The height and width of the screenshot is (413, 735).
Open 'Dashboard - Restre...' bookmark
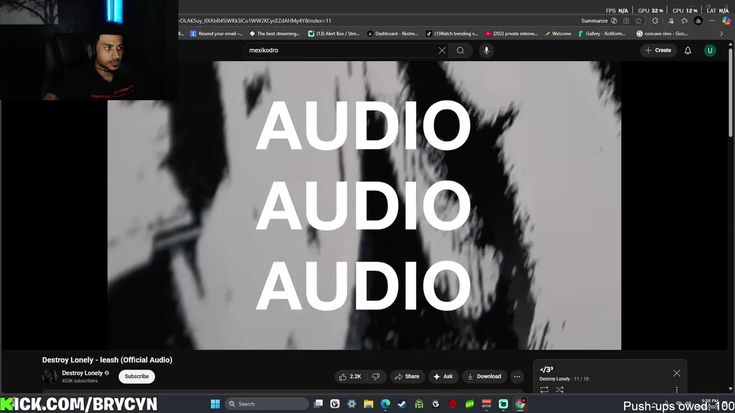(x=393, y=34)
